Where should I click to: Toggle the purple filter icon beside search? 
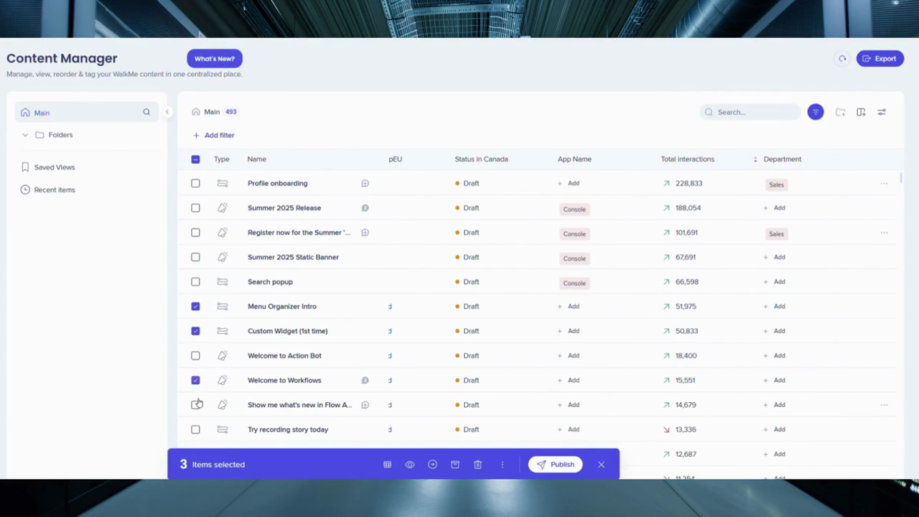pyautogui.click(x=815, y=112)
